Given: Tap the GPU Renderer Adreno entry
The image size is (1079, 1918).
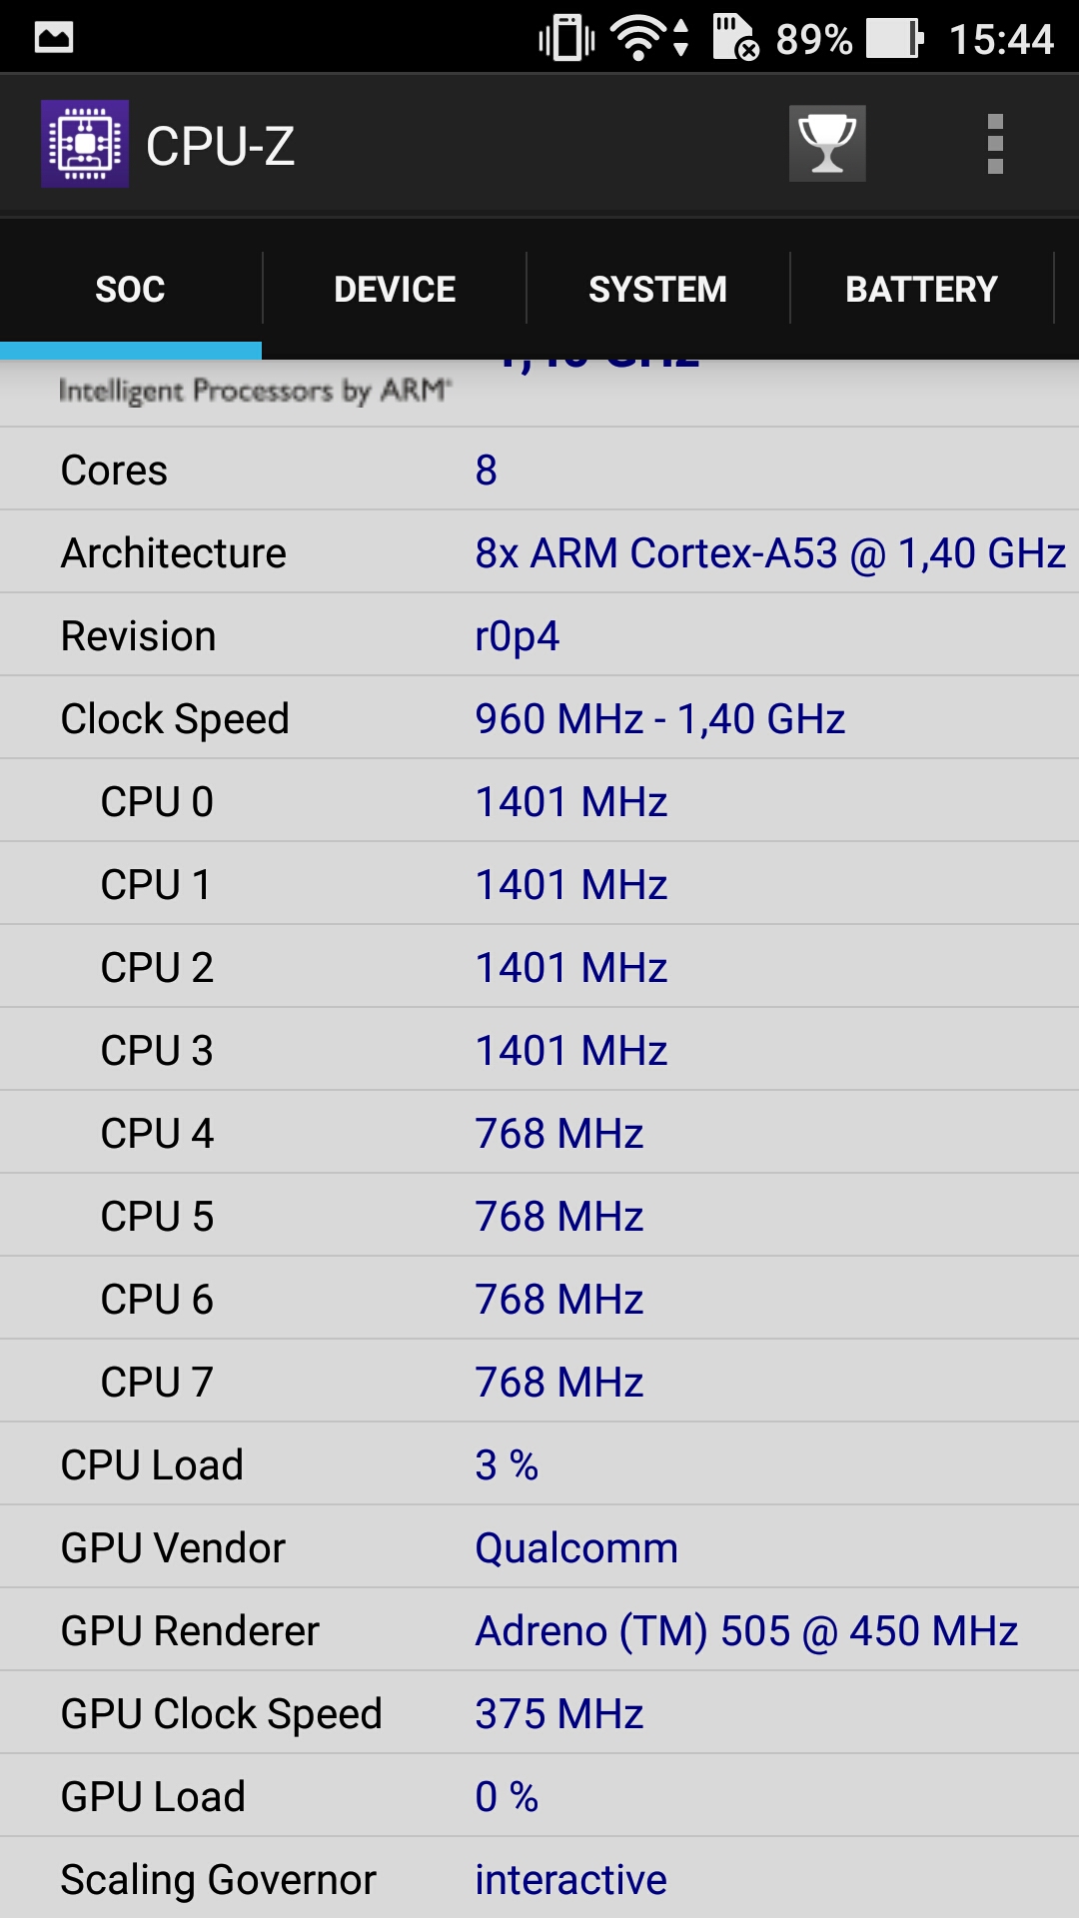Looking at the screenshot, I should click(x=746, y=1631).
